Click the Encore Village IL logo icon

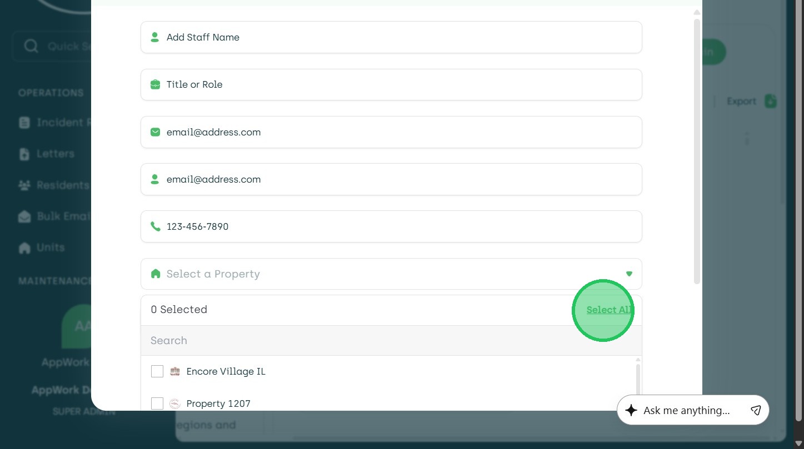click(x=175, y=371)
